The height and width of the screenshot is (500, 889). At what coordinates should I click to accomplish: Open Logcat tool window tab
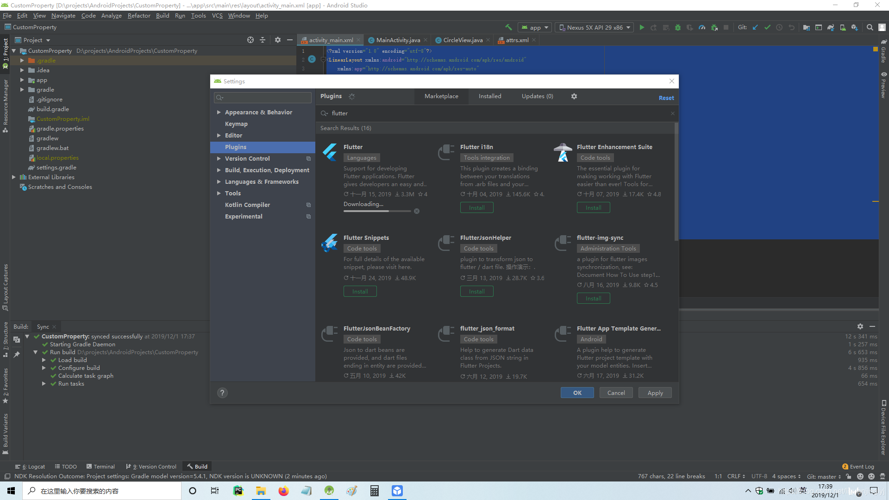30,467
